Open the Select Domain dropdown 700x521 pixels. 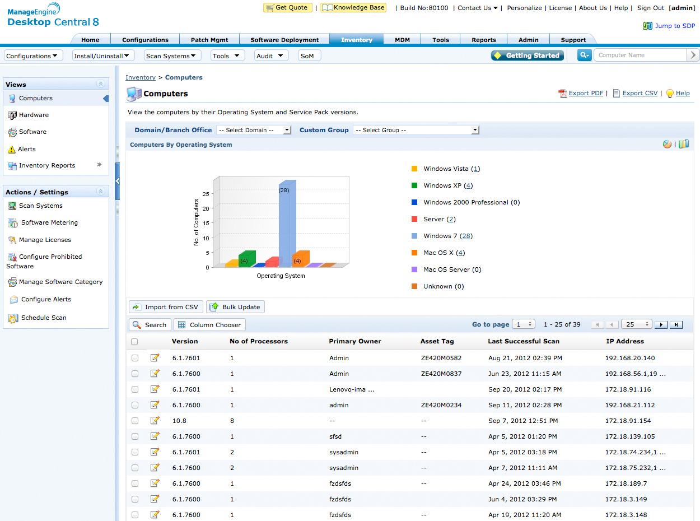[x=254, y=130]
